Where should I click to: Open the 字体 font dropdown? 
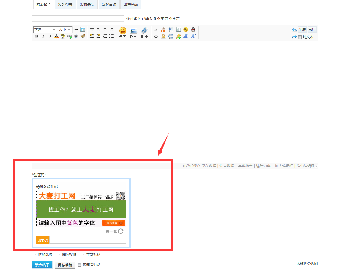(x=45, y=30)
